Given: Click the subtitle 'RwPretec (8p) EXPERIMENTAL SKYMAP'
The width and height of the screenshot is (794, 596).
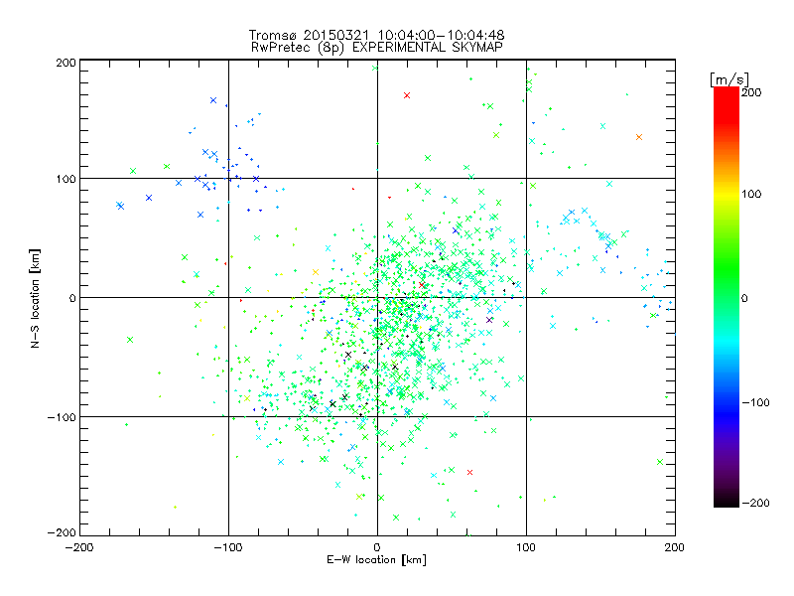Looking at the screenshot, I should click(377, 48).
